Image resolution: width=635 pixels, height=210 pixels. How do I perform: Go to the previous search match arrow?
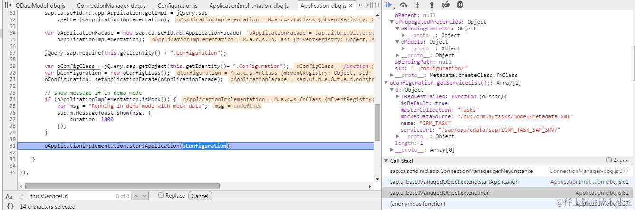pos(136,196)
